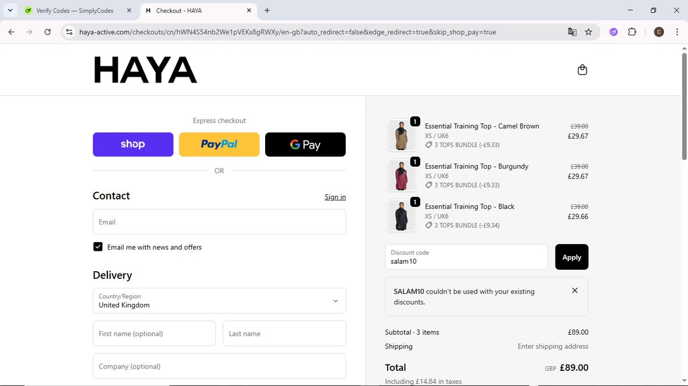
Task: Click the Total £89.00 amount
Action: tap(574, 368)
